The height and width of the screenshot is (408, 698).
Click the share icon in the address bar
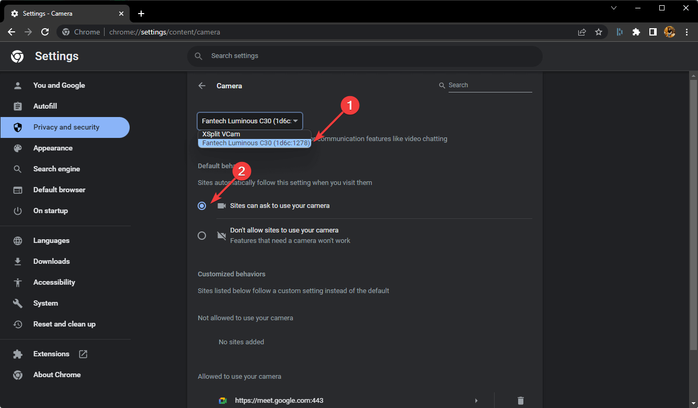coord(582,32)
